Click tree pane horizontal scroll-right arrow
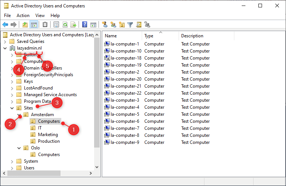Screen dimensions: 286x186 tap(91, 173)
